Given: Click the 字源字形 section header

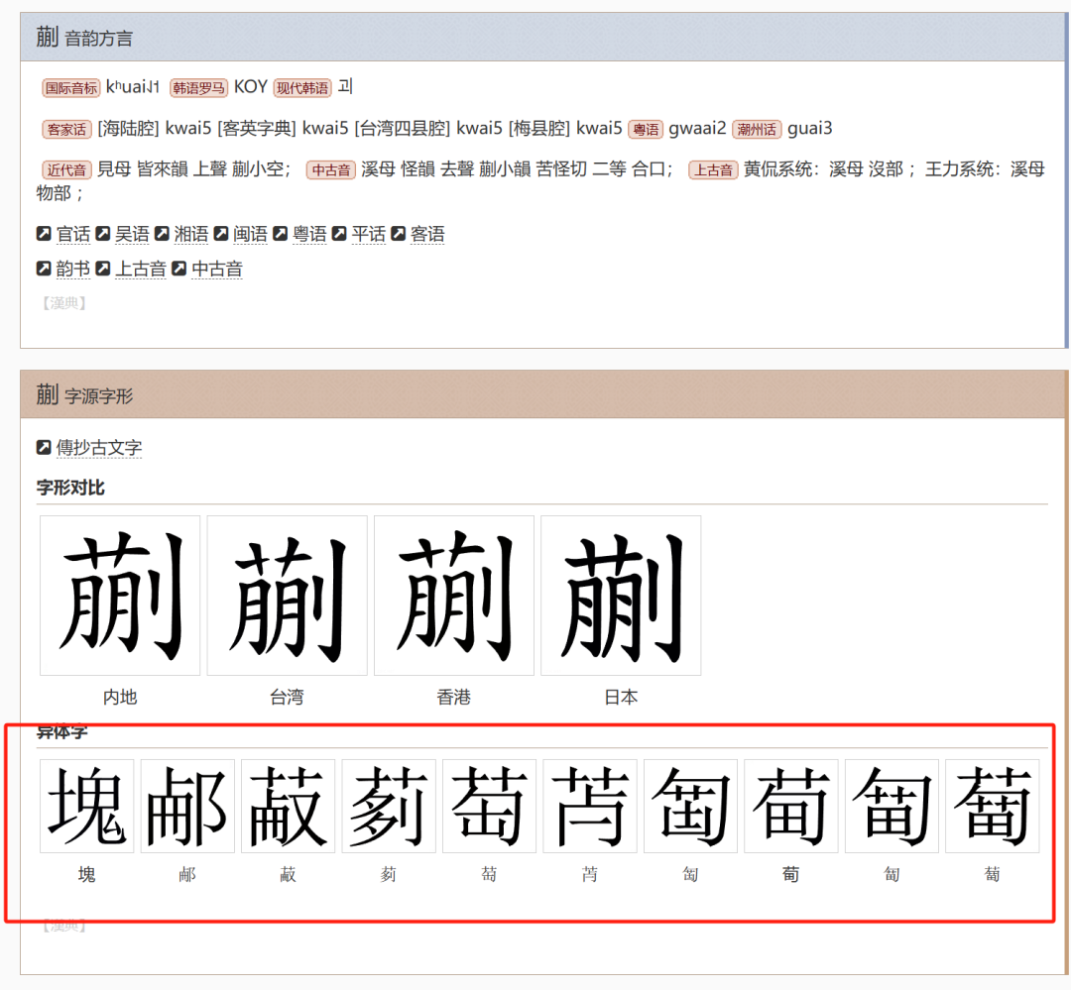Looking at the screenshot, I should (x=543, y=394).
